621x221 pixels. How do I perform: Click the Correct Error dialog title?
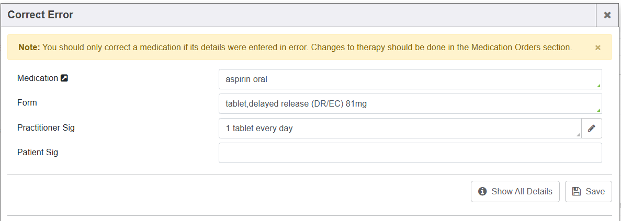pyautogui.click(x=40, y=15)
